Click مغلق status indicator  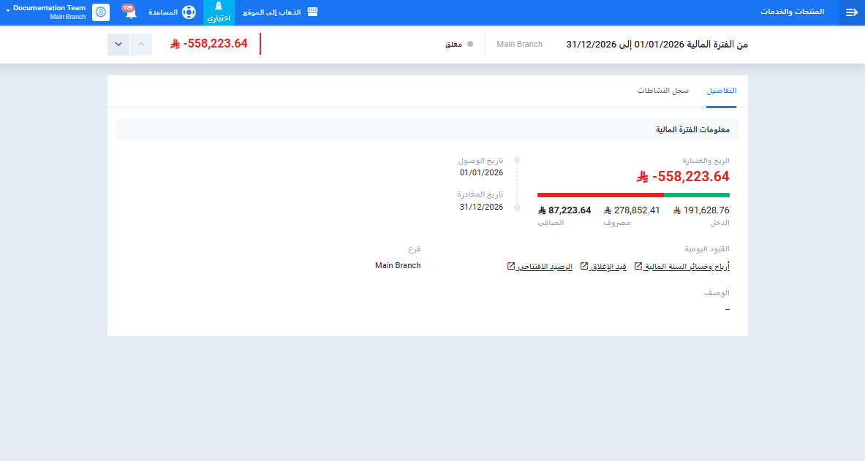(x=459, y=44)
